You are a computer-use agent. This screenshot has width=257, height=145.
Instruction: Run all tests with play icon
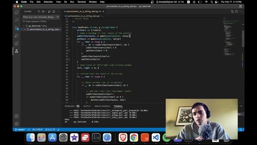(x=43, y=12)
